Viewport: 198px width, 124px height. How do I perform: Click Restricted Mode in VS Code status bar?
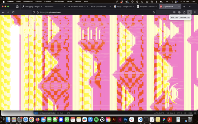[x=47, y=113]
